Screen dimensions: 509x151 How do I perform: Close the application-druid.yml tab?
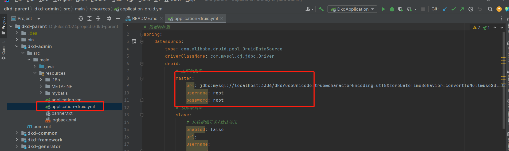pyautogui.click(x=222, y=18)
